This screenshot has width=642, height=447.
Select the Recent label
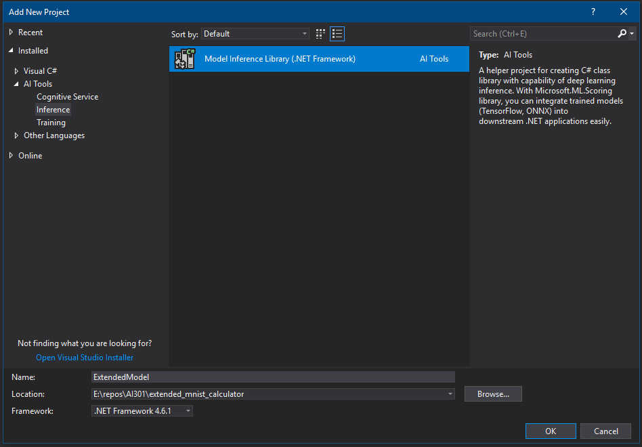tap(30, 33)
